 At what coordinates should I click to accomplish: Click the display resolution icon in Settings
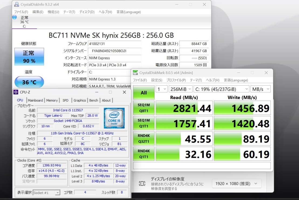142,183
